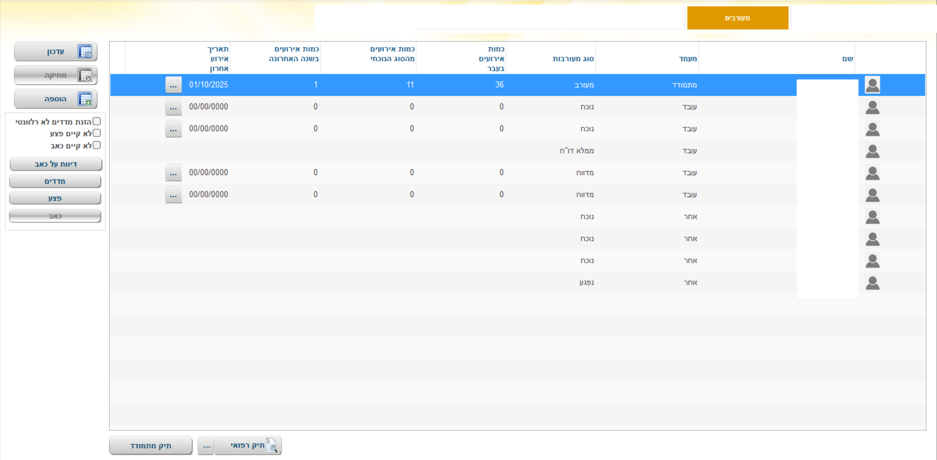Click person avatar in first מדווח row
Viewport: 937px width, 460px height.
872,173
